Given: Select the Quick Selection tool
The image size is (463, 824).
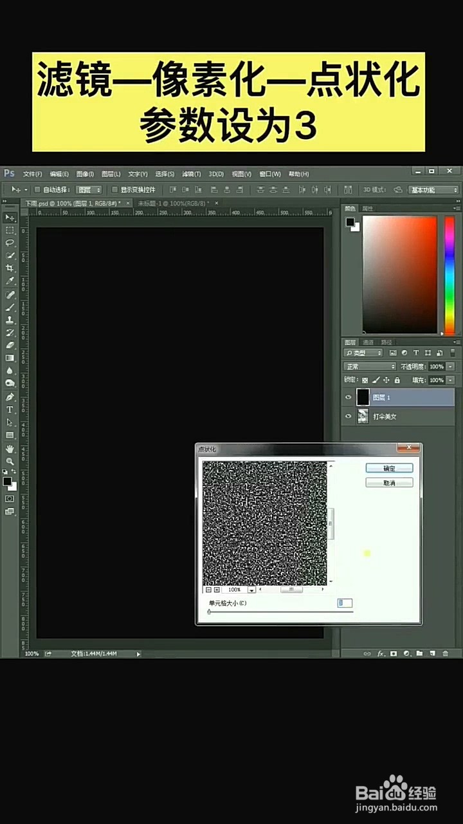Looking at the screenshot, I should 10,256.
